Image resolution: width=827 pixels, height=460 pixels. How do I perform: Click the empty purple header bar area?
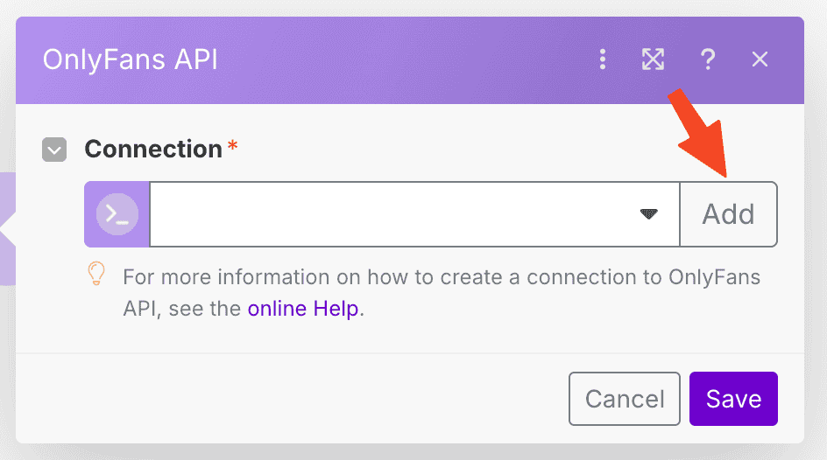point(394,59)
